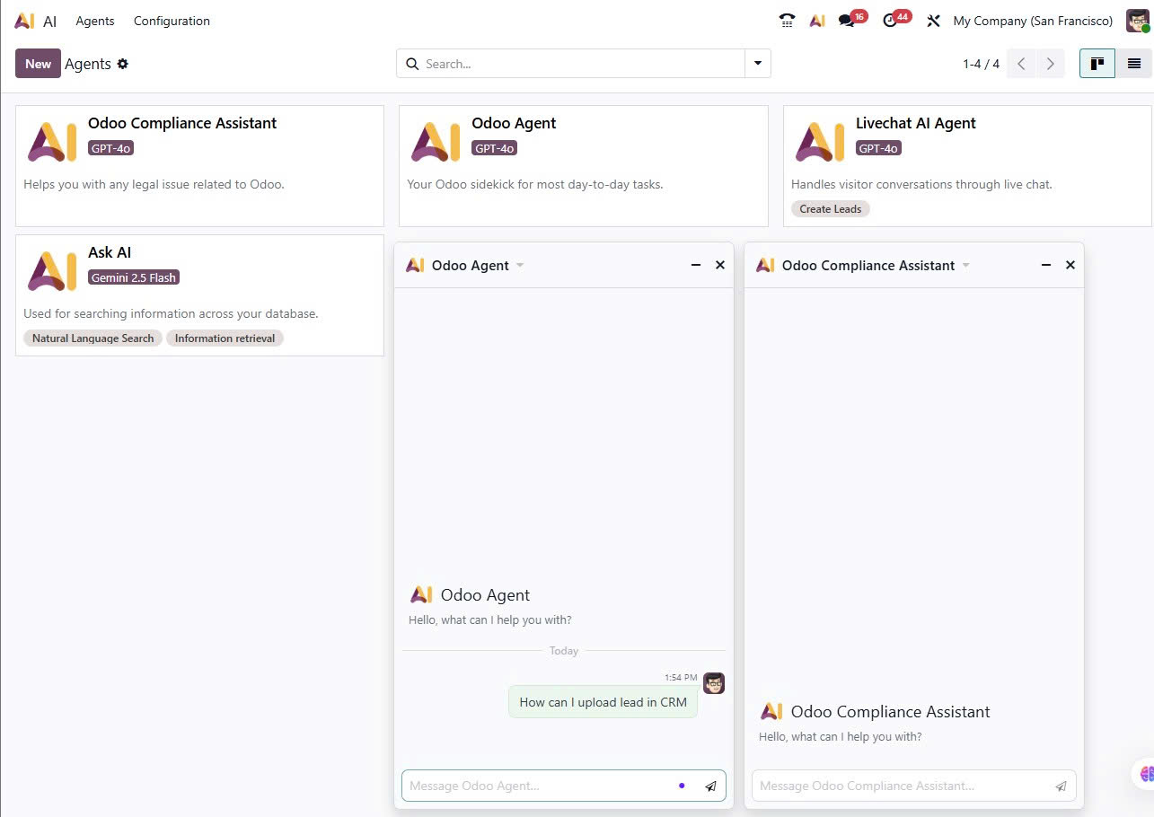Open the Configuration menu
This screenshot has width=1154, height=817.
click(x=172, y=21)
